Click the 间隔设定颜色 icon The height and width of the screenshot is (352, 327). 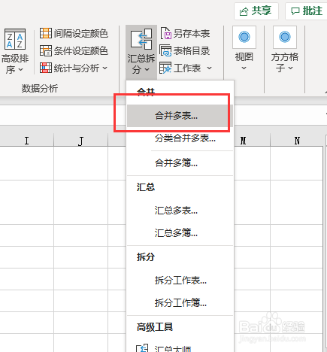click(46, 33)
